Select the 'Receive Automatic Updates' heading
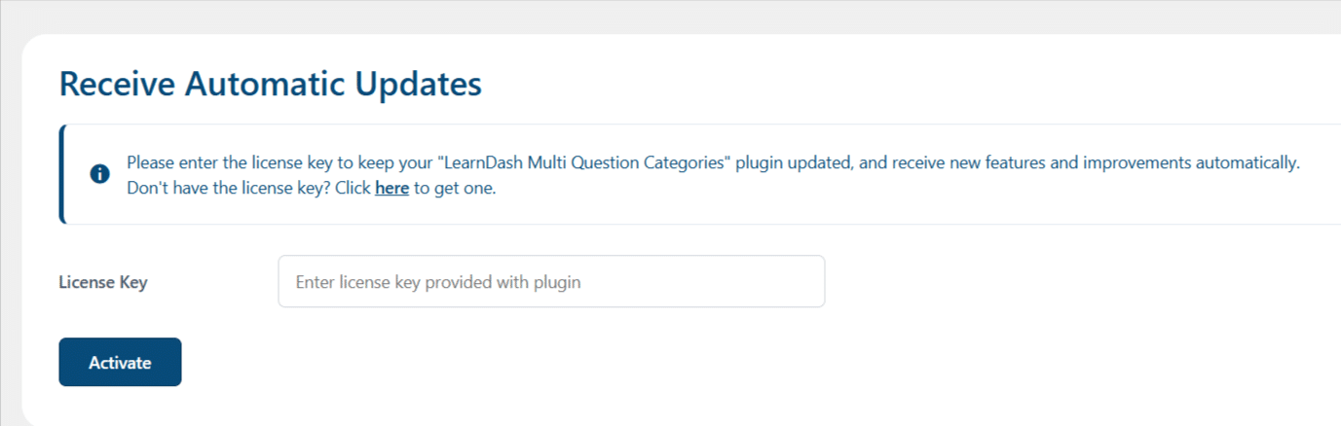1341x426 pixels. point(271,84)
